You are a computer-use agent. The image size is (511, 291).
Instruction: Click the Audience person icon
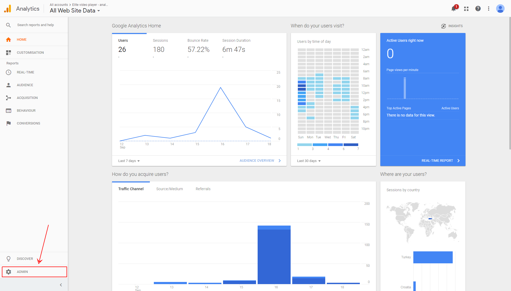pos(9,85)
